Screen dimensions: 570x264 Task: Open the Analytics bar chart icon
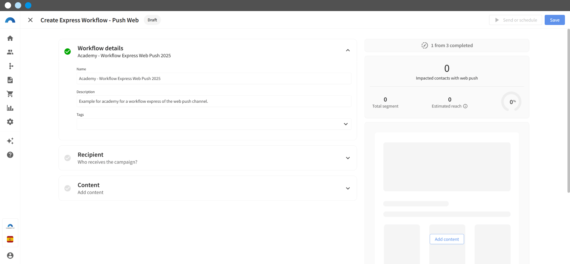(10, 108)
